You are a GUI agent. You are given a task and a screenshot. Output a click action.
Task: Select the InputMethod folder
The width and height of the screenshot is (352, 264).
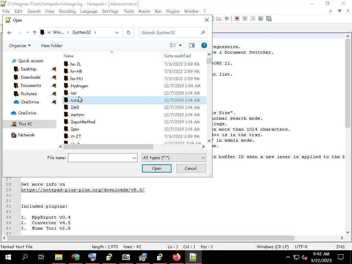point(83,122)
